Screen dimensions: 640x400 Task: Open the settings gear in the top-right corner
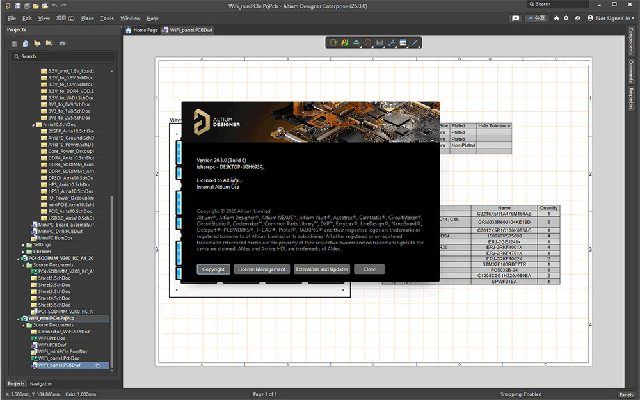point(566,18)
